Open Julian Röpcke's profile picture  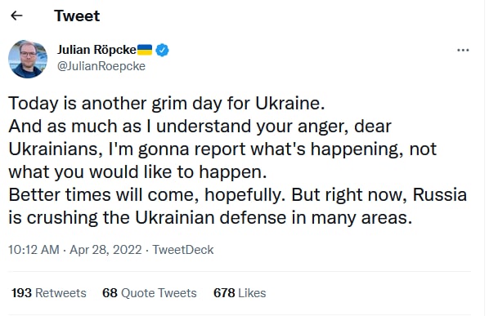28,59
